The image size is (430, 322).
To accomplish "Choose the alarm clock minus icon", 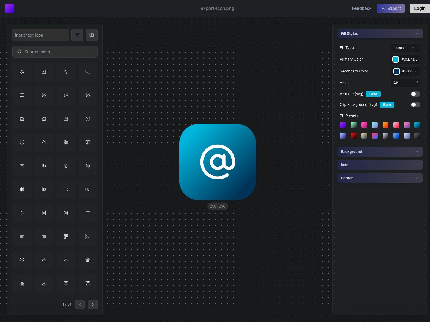I will pos(22,119).
